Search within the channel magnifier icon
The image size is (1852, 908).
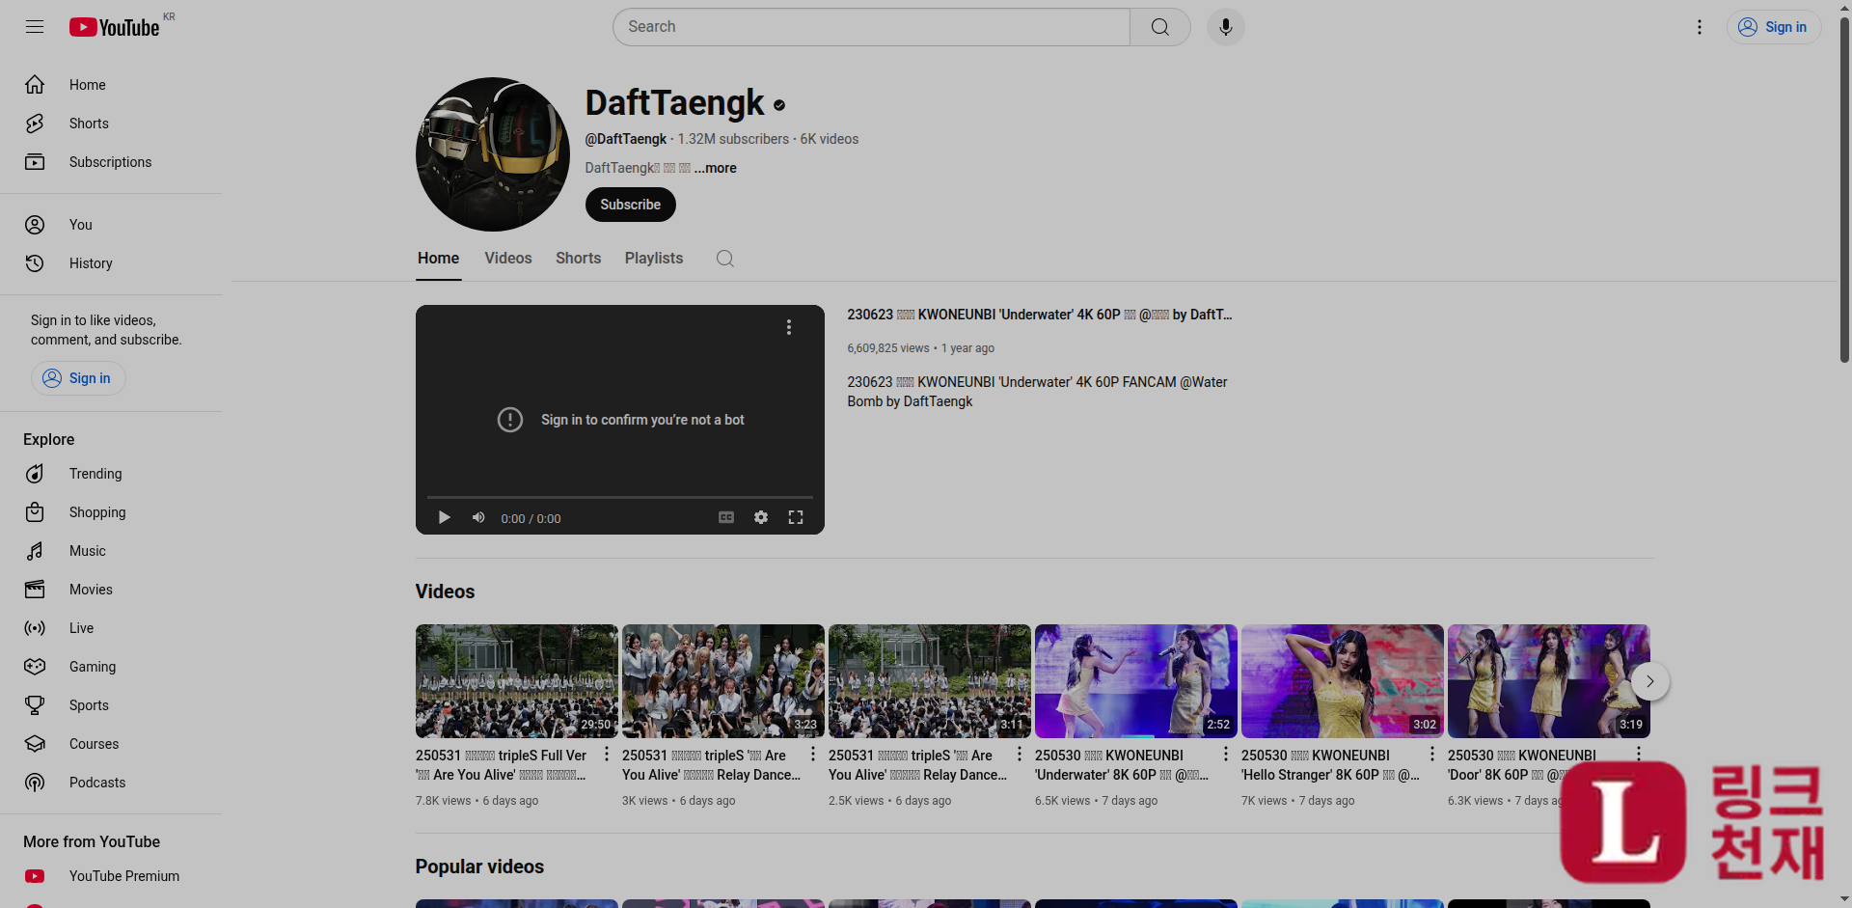725,259
